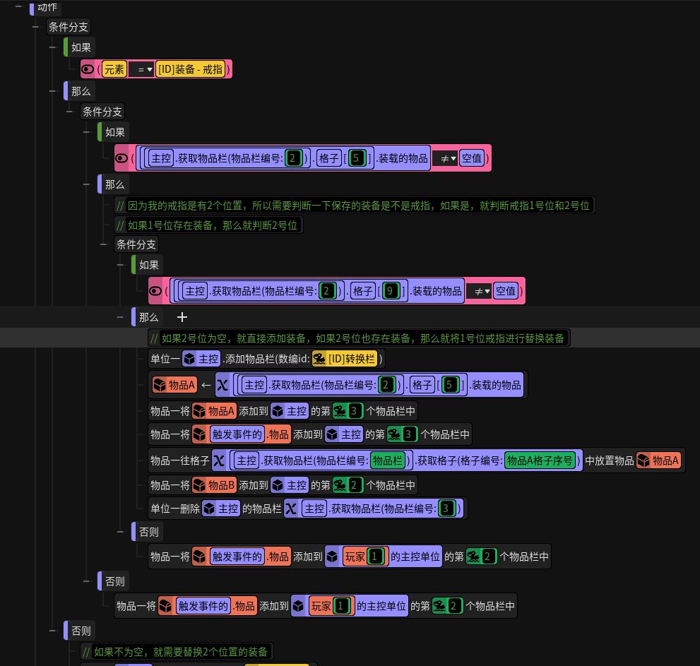Click index field 9 in 格子 condition
The height and width of the screenshot is (666, 700).
coord(390,291)
